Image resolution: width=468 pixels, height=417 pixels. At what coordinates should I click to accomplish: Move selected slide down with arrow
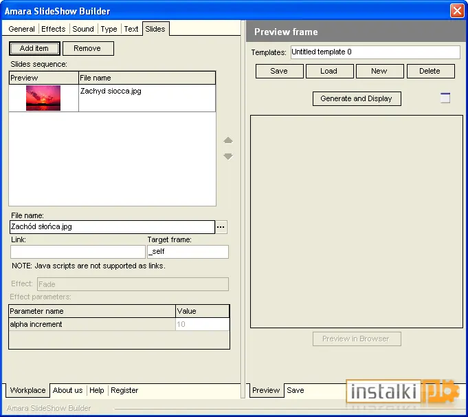tap(228, 156)
